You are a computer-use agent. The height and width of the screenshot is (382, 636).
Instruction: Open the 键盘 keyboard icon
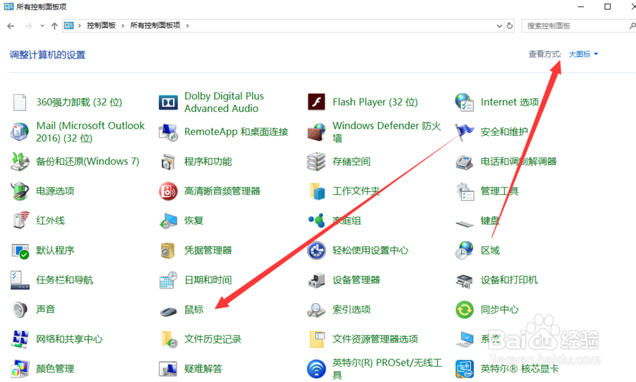point(464,224)
